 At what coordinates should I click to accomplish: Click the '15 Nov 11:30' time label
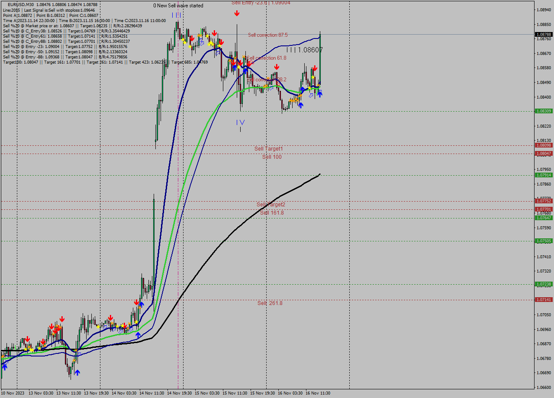pyautogui.click(x=235, y=393)
